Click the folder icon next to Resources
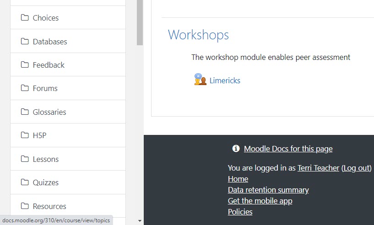This screenshot has height=225, width=374. click(25, 206)
